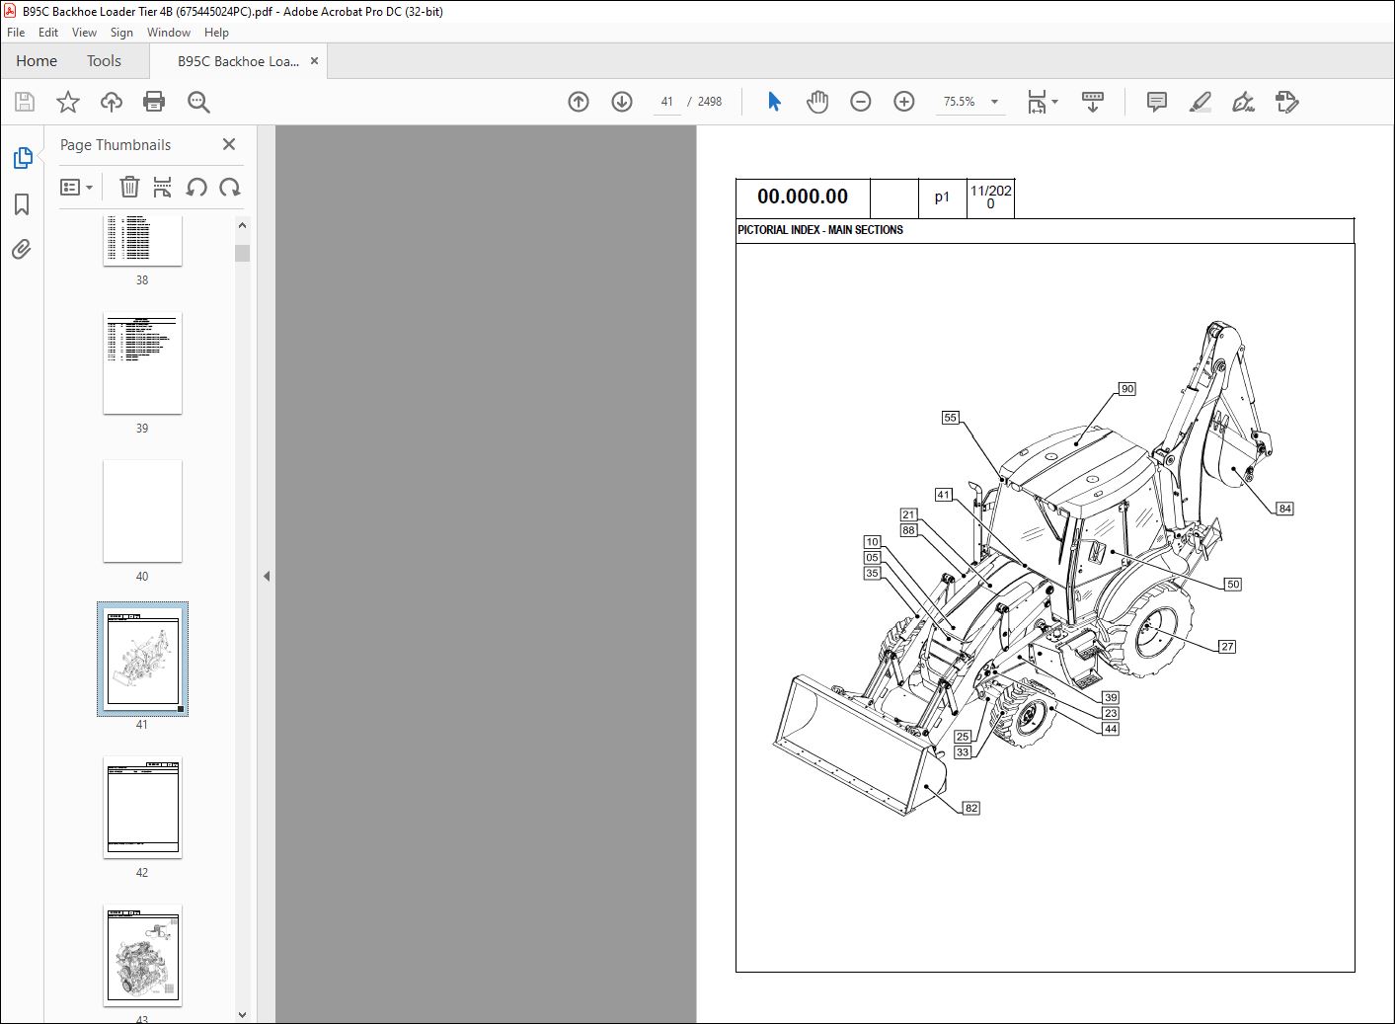Select page 40 blank thumbnail
The height and width of the screenshot is (1024, 1395).
[x=142, y=512]
